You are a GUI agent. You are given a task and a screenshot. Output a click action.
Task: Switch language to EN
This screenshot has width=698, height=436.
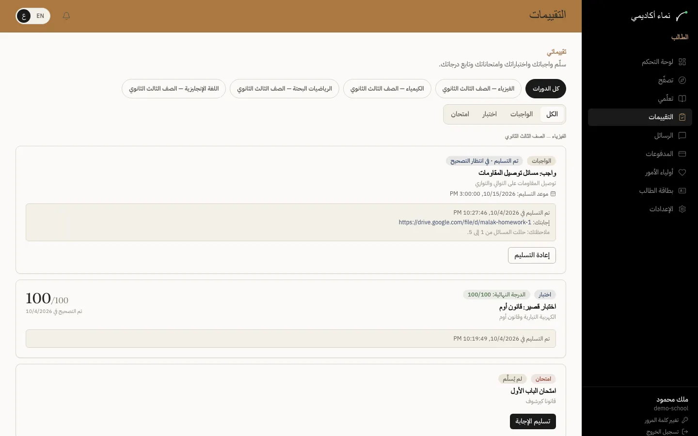point(40,16)
